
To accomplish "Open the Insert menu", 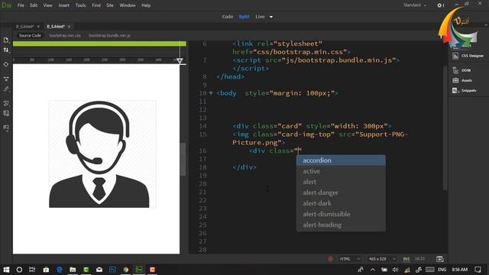I will coord(64,5).
